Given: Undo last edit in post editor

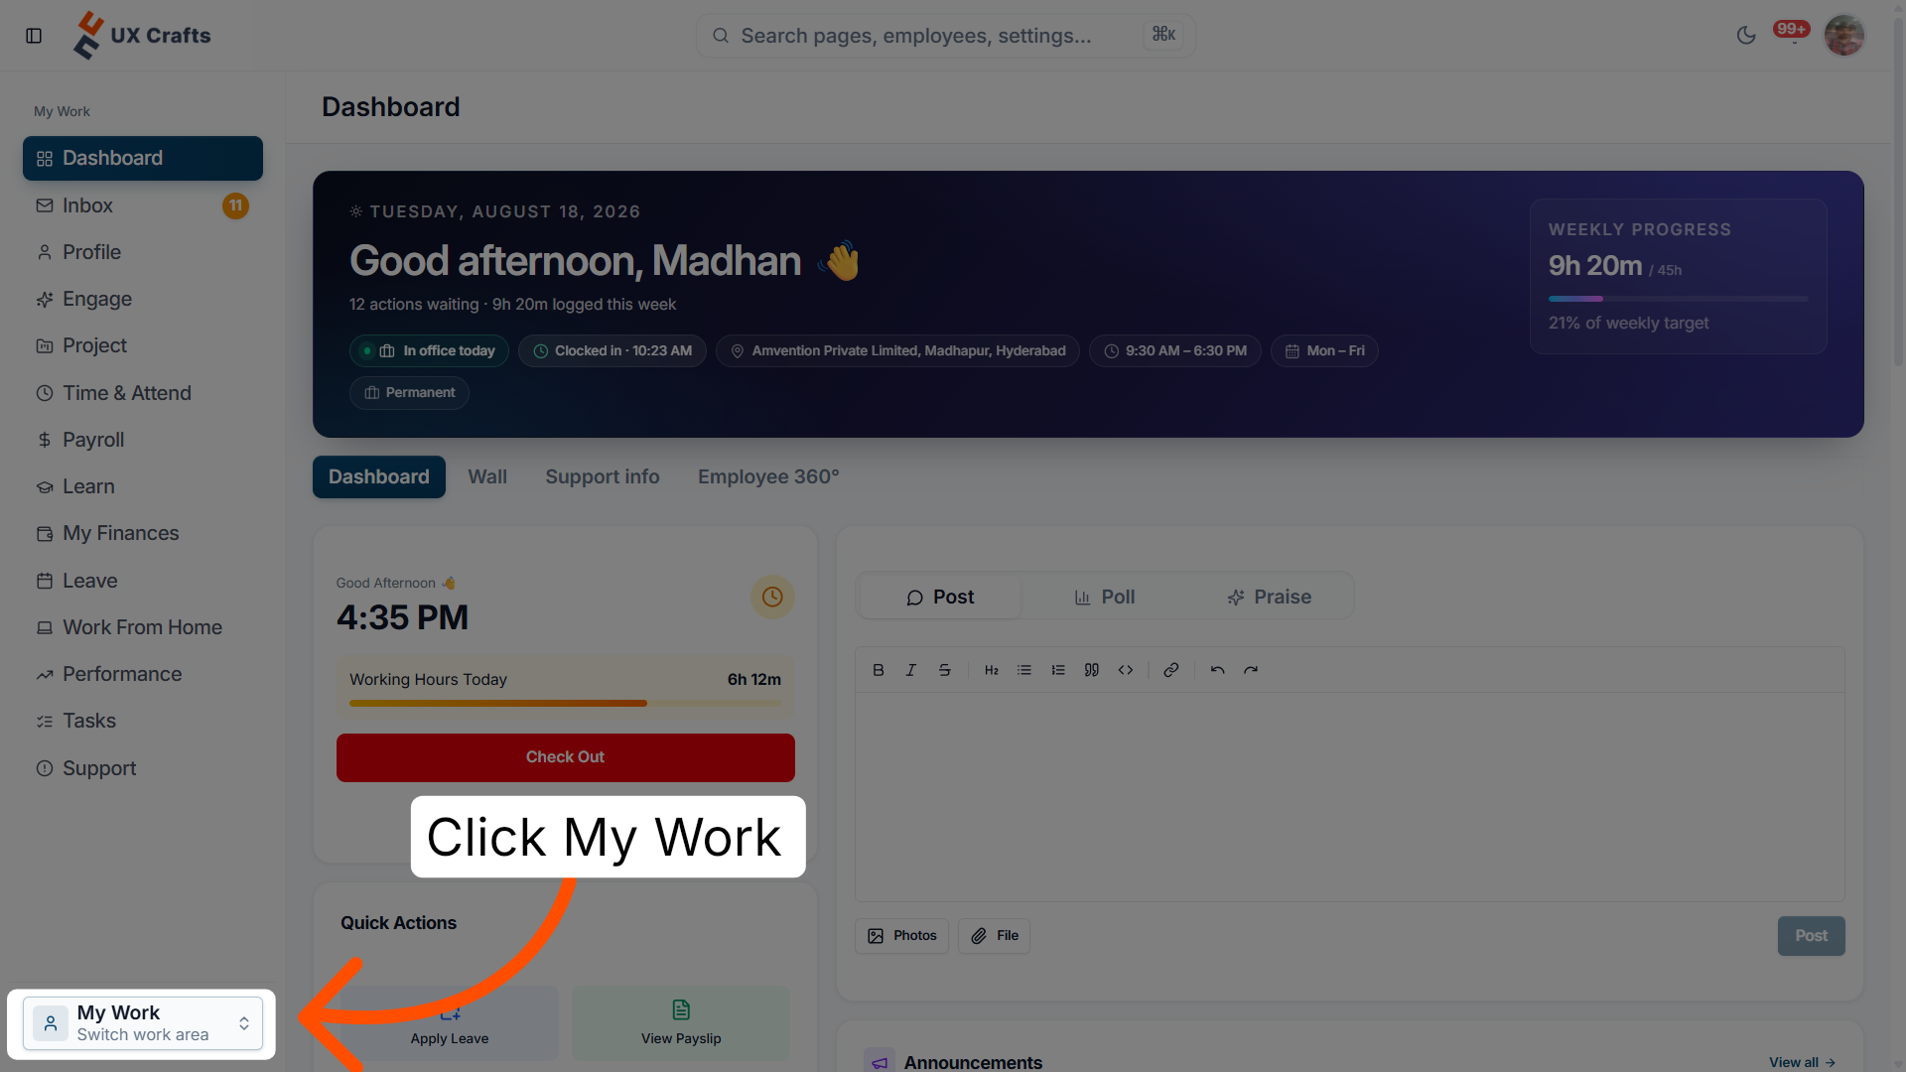Looking at the screenshot, I should (x=1217, y=670).
